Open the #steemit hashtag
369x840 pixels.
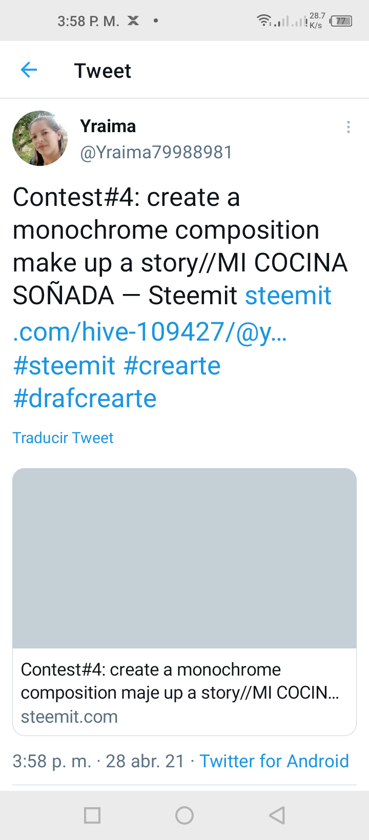[64, 366]
